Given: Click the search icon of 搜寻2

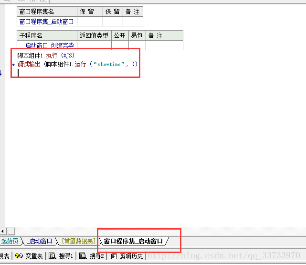Looking at the screenshot, I should (x=83, y=256).
